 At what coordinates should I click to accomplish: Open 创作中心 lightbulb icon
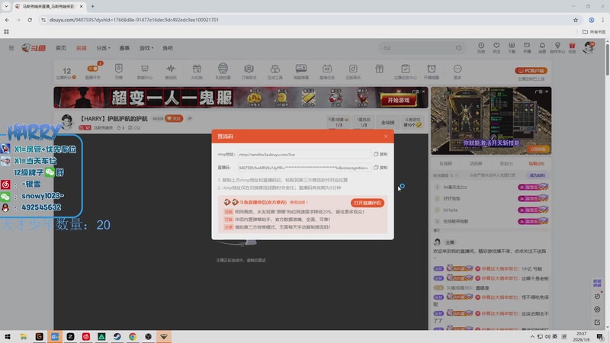(557, 48)
